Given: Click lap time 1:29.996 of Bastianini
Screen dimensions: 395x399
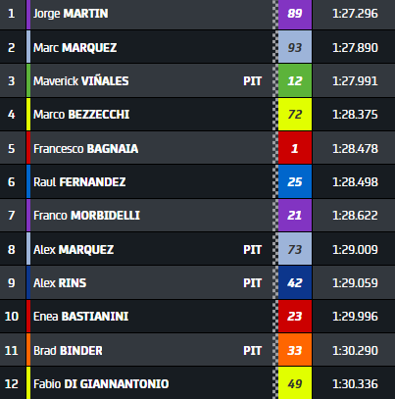Looking at the screenshot, I should point(355,317).
